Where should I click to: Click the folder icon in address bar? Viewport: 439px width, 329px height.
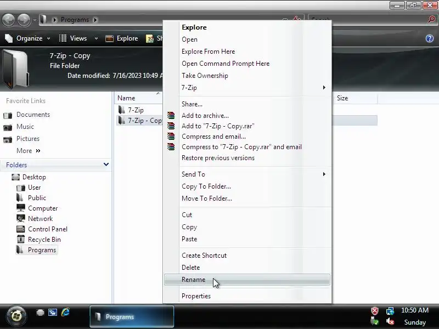point(43,20)
